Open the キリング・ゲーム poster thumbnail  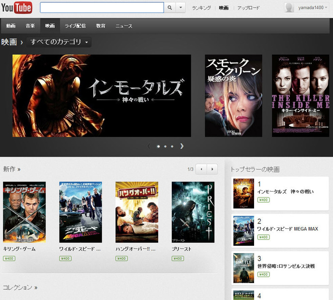(x=24, y=212)
